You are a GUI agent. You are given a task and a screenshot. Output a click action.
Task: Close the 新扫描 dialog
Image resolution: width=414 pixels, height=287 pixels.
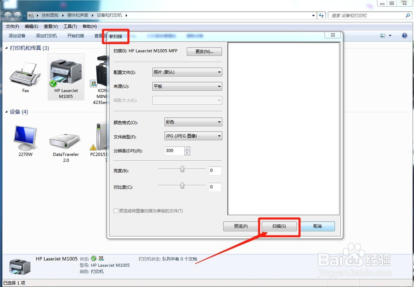[333, 35]
